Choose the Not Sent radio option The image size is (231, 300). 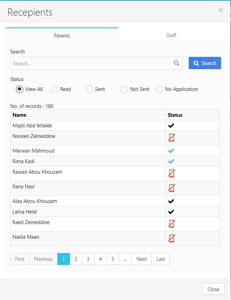click(x=124, y=89)
